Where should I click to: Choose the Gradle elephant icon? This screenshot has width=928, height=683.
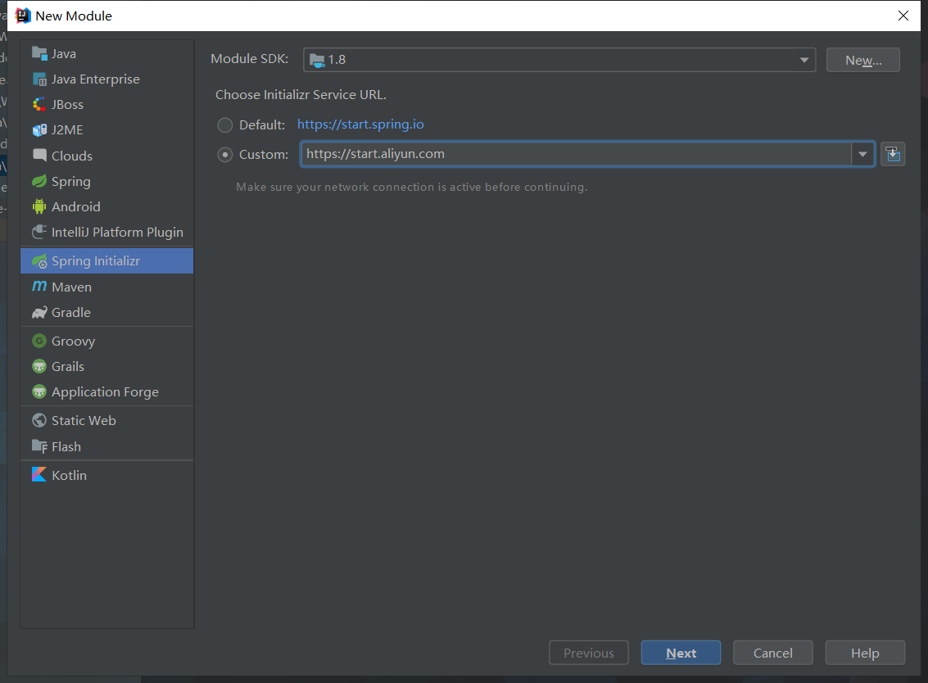click(x=39, y=313)
